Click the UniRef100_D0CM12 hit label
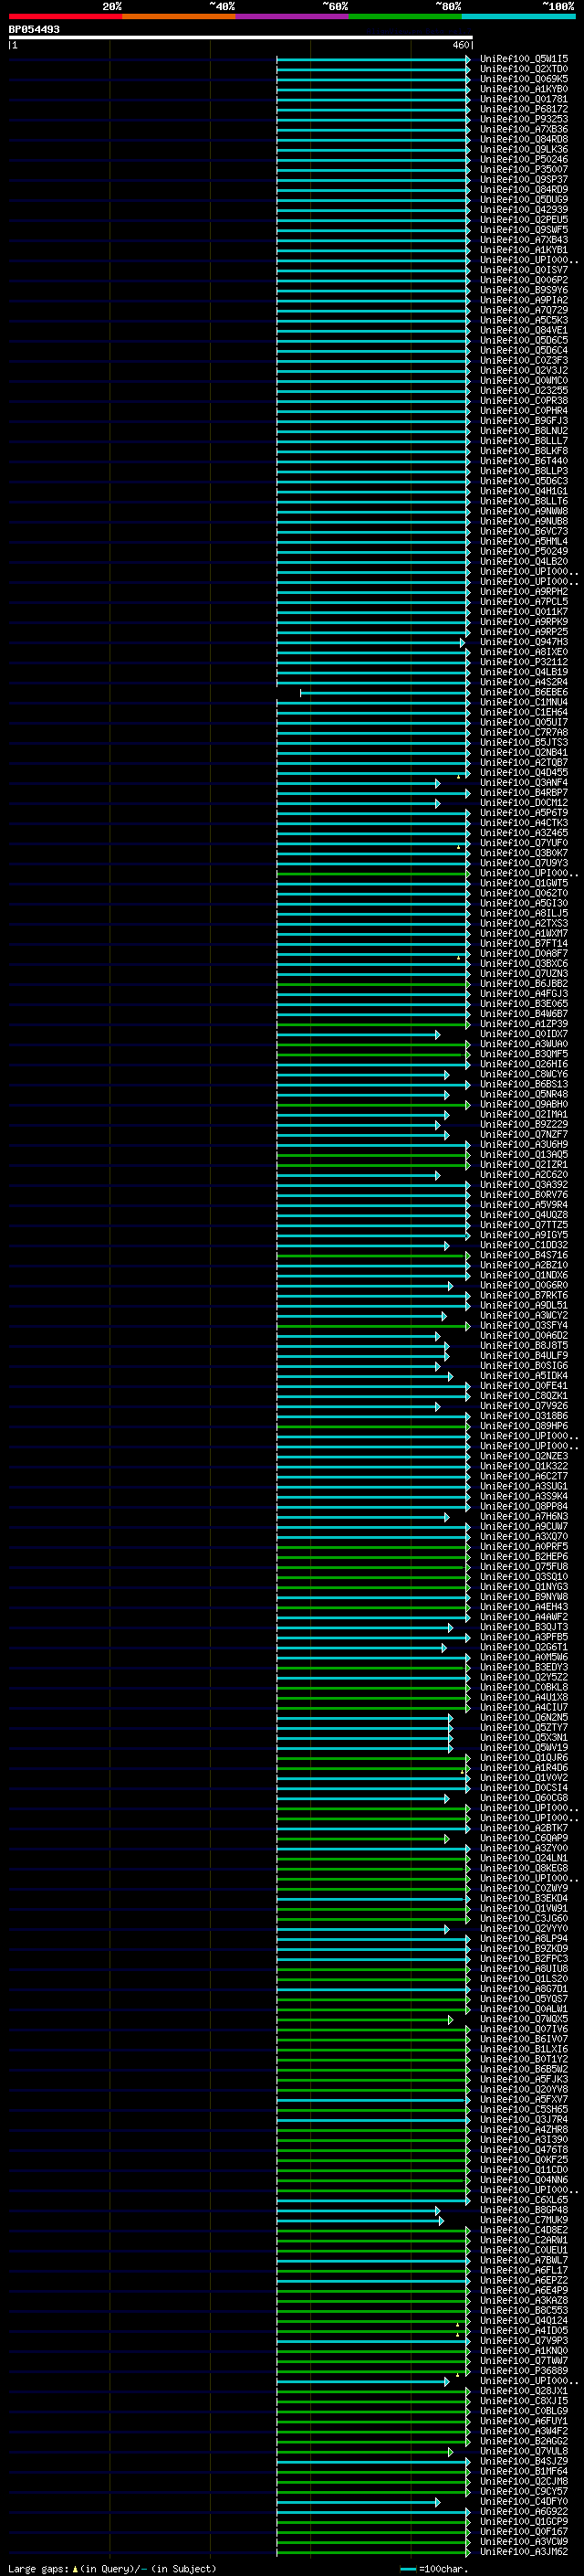584x2576 pixels. pos(524,803)
